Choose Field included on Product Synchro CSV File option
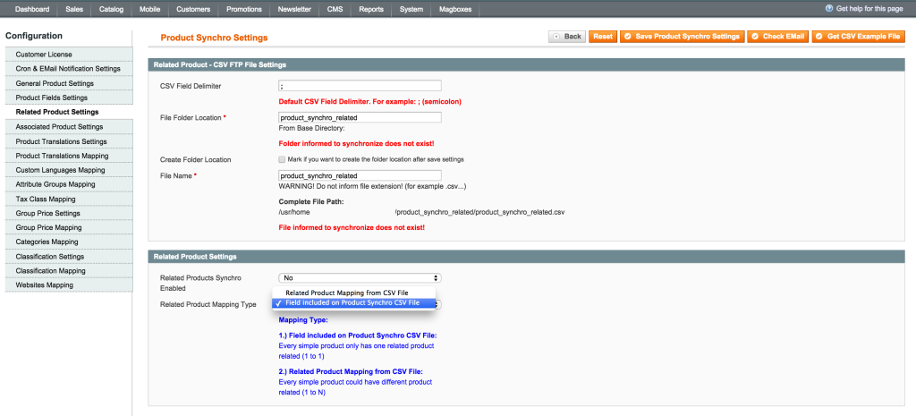This screenshot has height=416, width=916. click(354, 303)
